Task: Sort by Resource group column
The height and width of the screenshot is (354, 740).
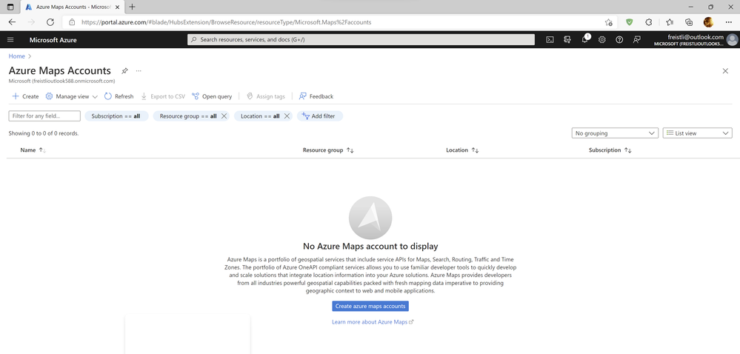Action: (328, 150)
